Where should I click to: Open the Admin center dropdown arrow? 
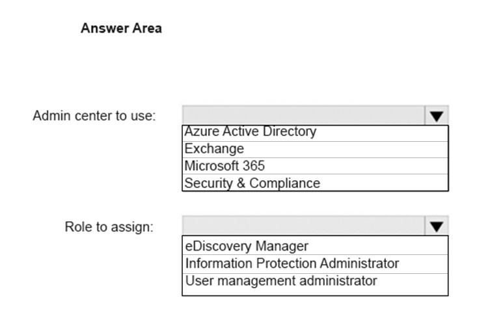pyautogui.click(x=436, y=116)
